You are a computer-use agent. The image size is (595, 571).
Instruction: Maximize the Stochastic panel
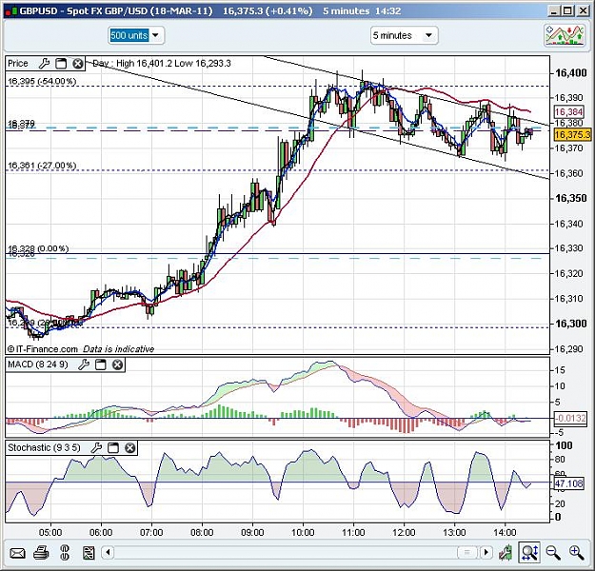point(113,447)
